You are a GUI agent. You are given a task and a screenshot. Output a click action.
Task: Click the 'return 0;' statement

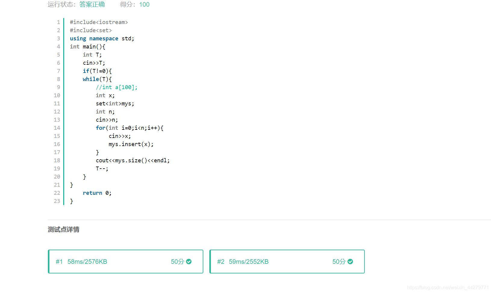pos(97,193)
